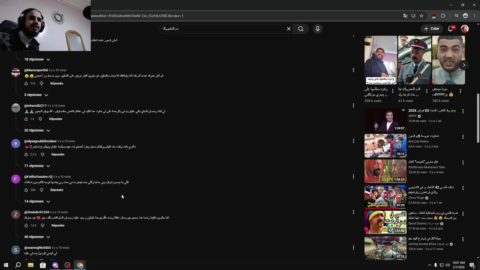Viewport: 480px width, 270px height.
Task: Dislike the comment by @mhamdi2217
Action: (x=40, y=119)
